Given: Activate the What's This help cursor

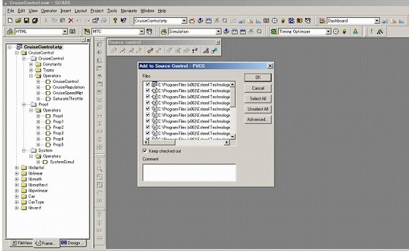Looking at the screenshot, I should point(123,21).
